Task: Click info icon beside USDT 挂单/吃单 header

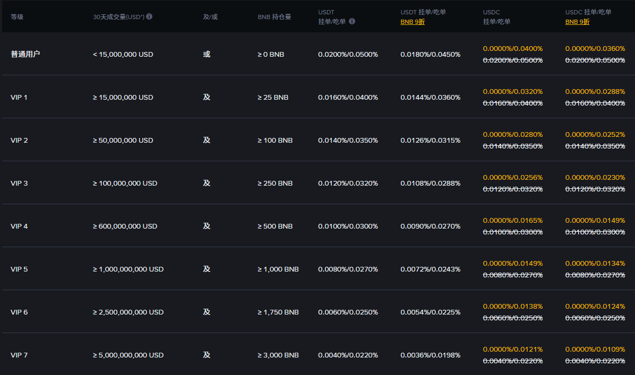Action: [352, 22]
